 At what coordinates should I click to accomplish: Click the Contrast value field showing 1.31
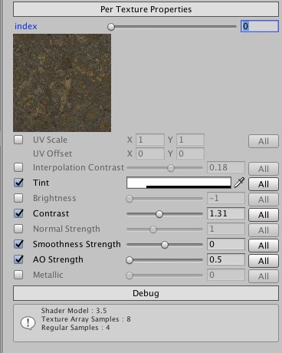click(226, 213)
